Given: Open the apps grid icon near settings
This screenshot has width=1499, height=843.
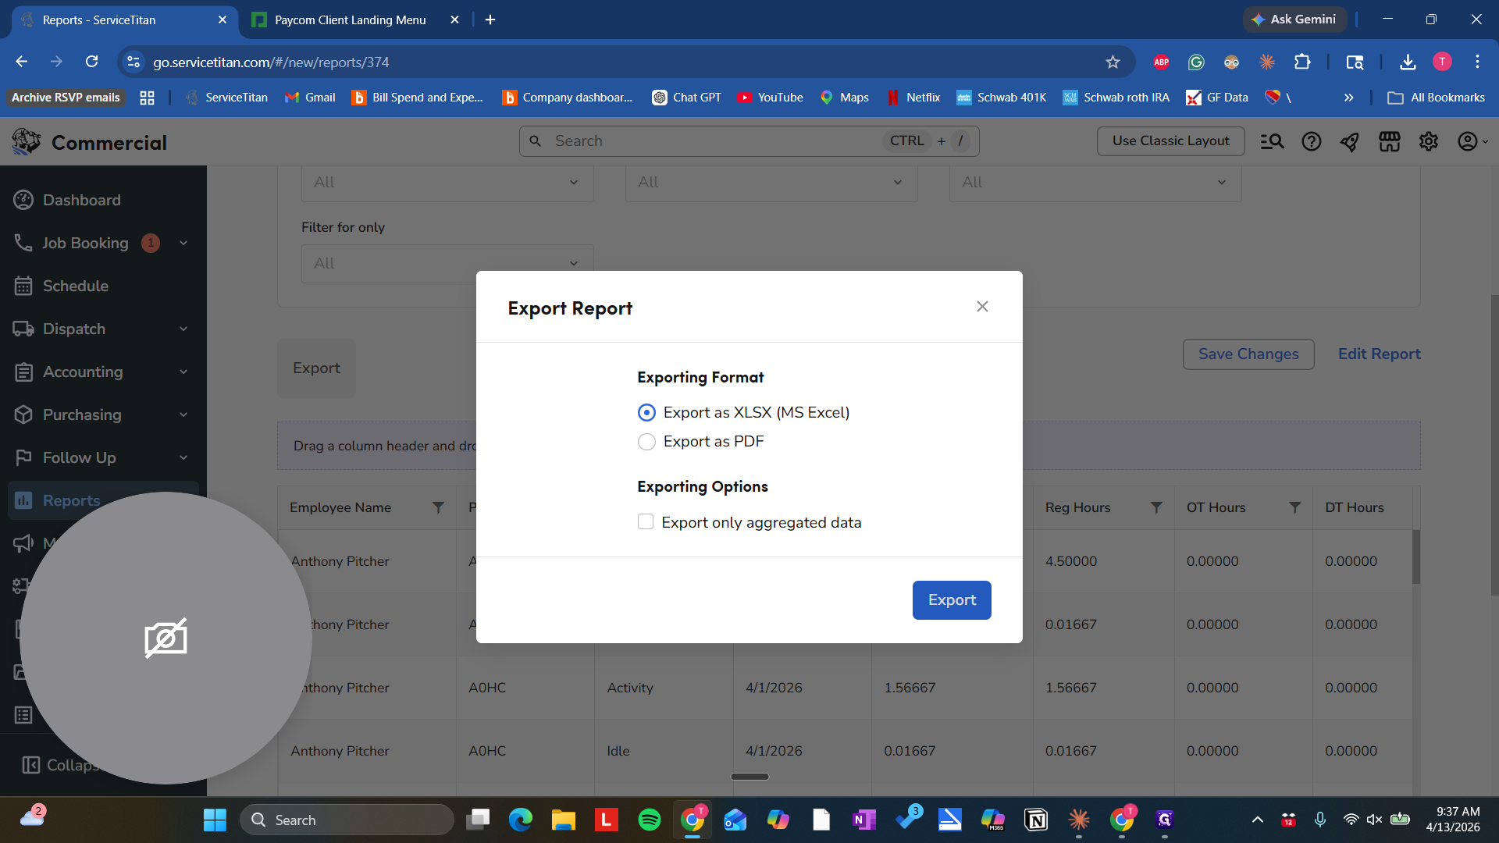Looking at the screenshot, I should pos(1390,141).
